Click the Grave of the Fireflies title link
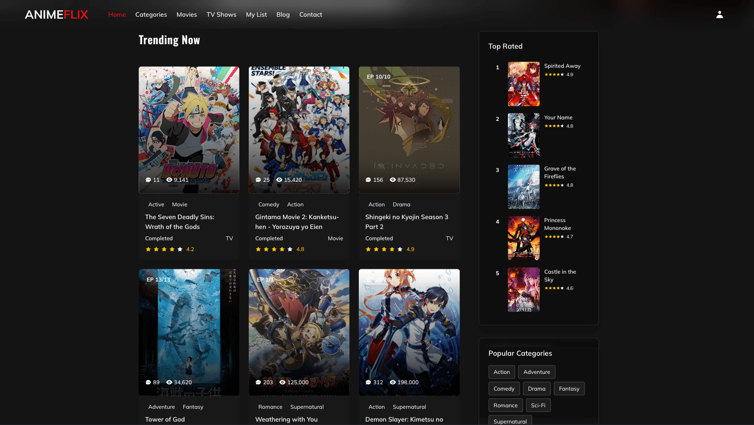 560,172
